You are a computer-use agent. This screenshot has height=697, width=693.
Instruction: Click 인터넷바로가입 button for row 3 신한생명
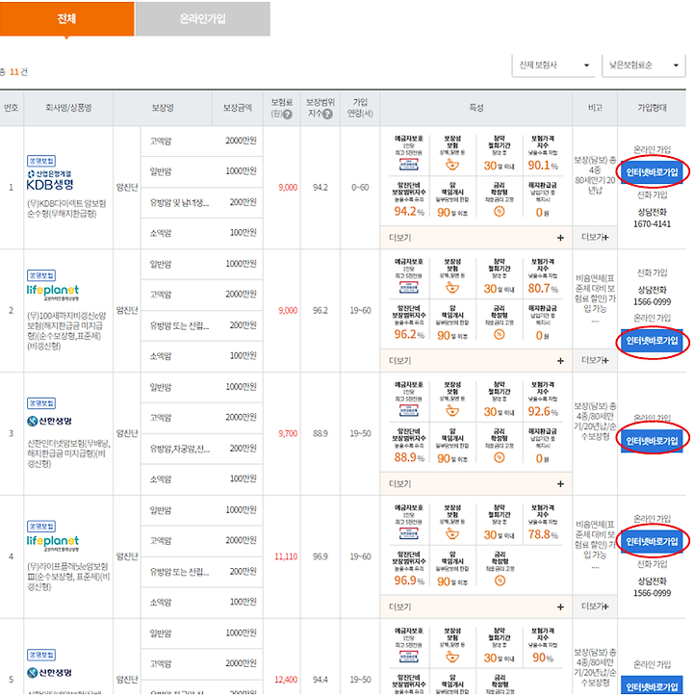pos(653,440)
